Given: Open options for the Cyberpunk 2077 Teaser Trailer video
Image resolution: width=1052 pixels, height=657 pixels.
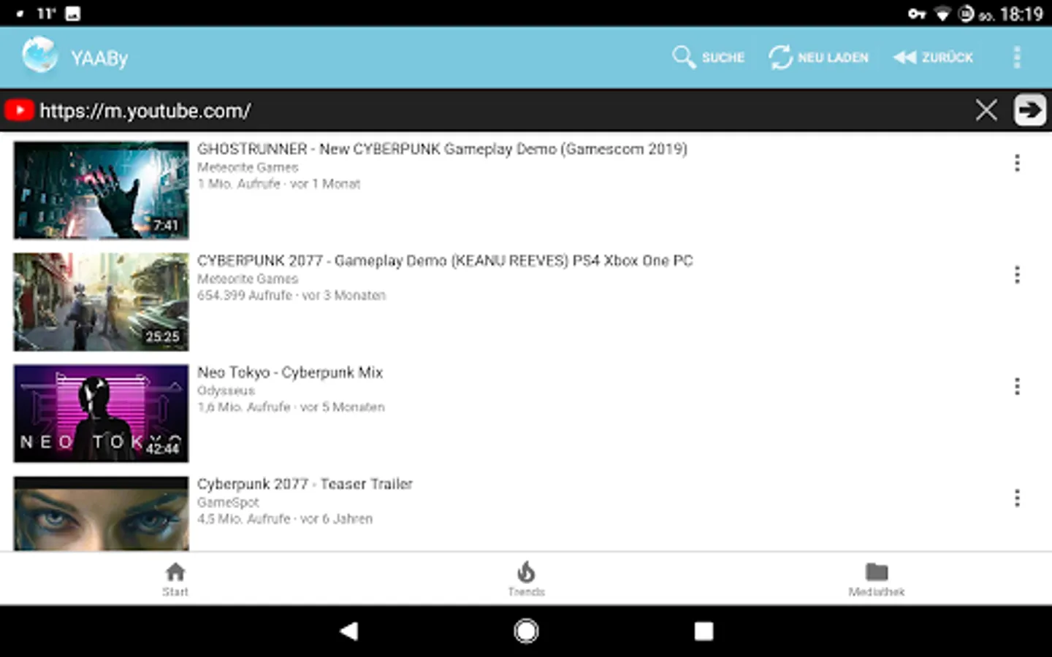Looking at the screenshot, I should (x=1017, y=498).
